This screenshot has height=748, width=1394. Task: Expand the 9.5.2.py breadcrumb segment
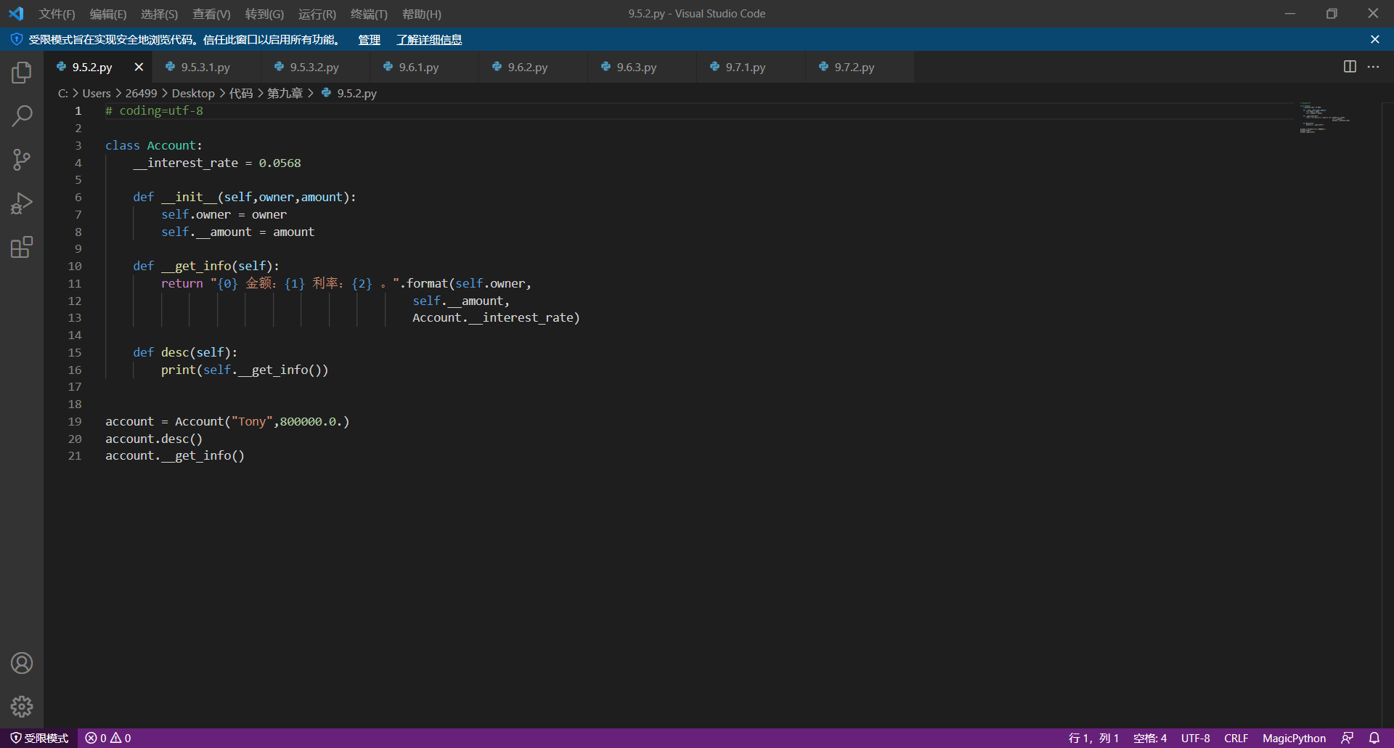[349, 93]
